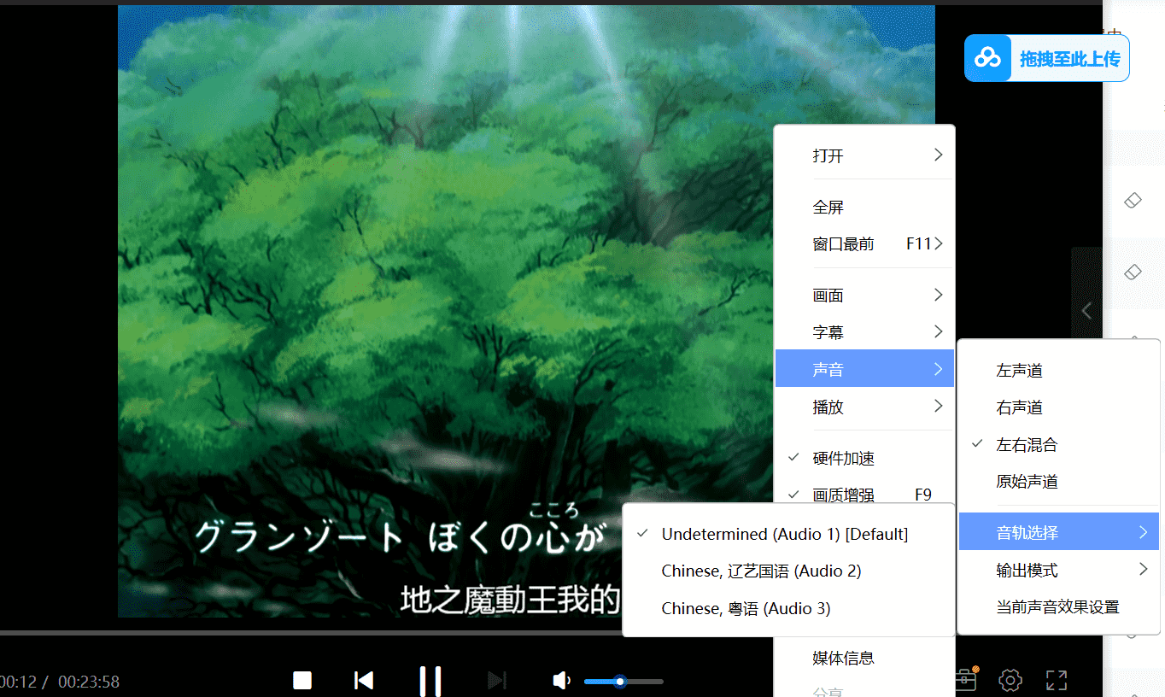The image size is (1165, 697).
Task: Mute audio using the speaker icon
Action: point(561,680)
